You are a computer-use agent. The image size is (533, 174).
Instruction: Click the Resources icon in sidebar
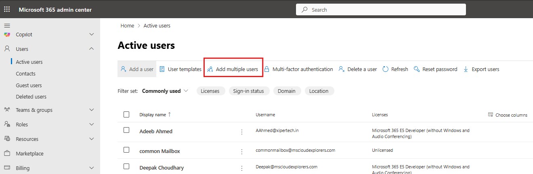(x=7, y=139)
